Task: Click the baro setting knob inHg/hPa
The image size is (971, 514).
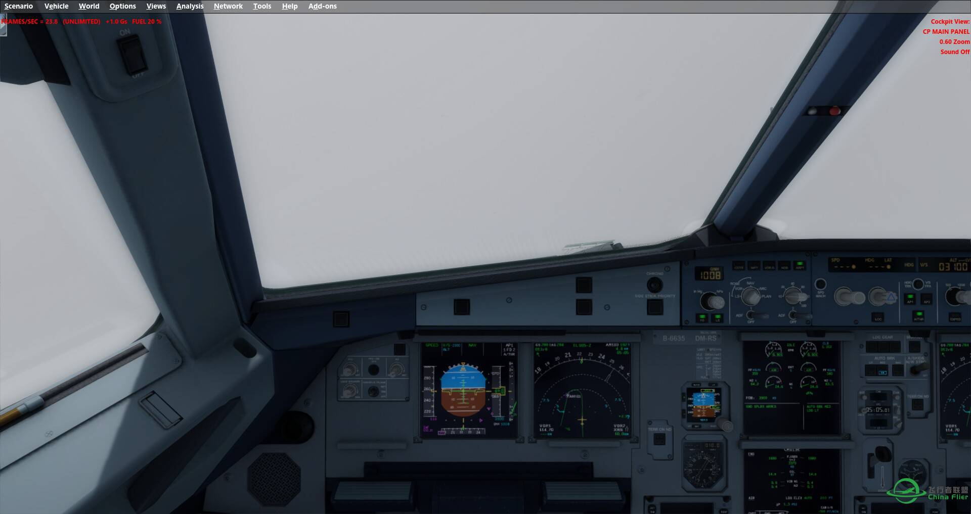Action: [x=713, y=302]
